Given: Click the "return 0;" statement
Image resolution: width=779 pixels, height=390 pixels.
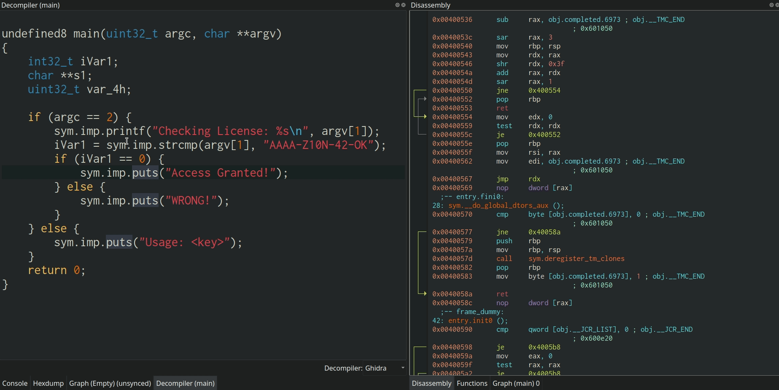Looking at the screenshot, I should [57, 270].
